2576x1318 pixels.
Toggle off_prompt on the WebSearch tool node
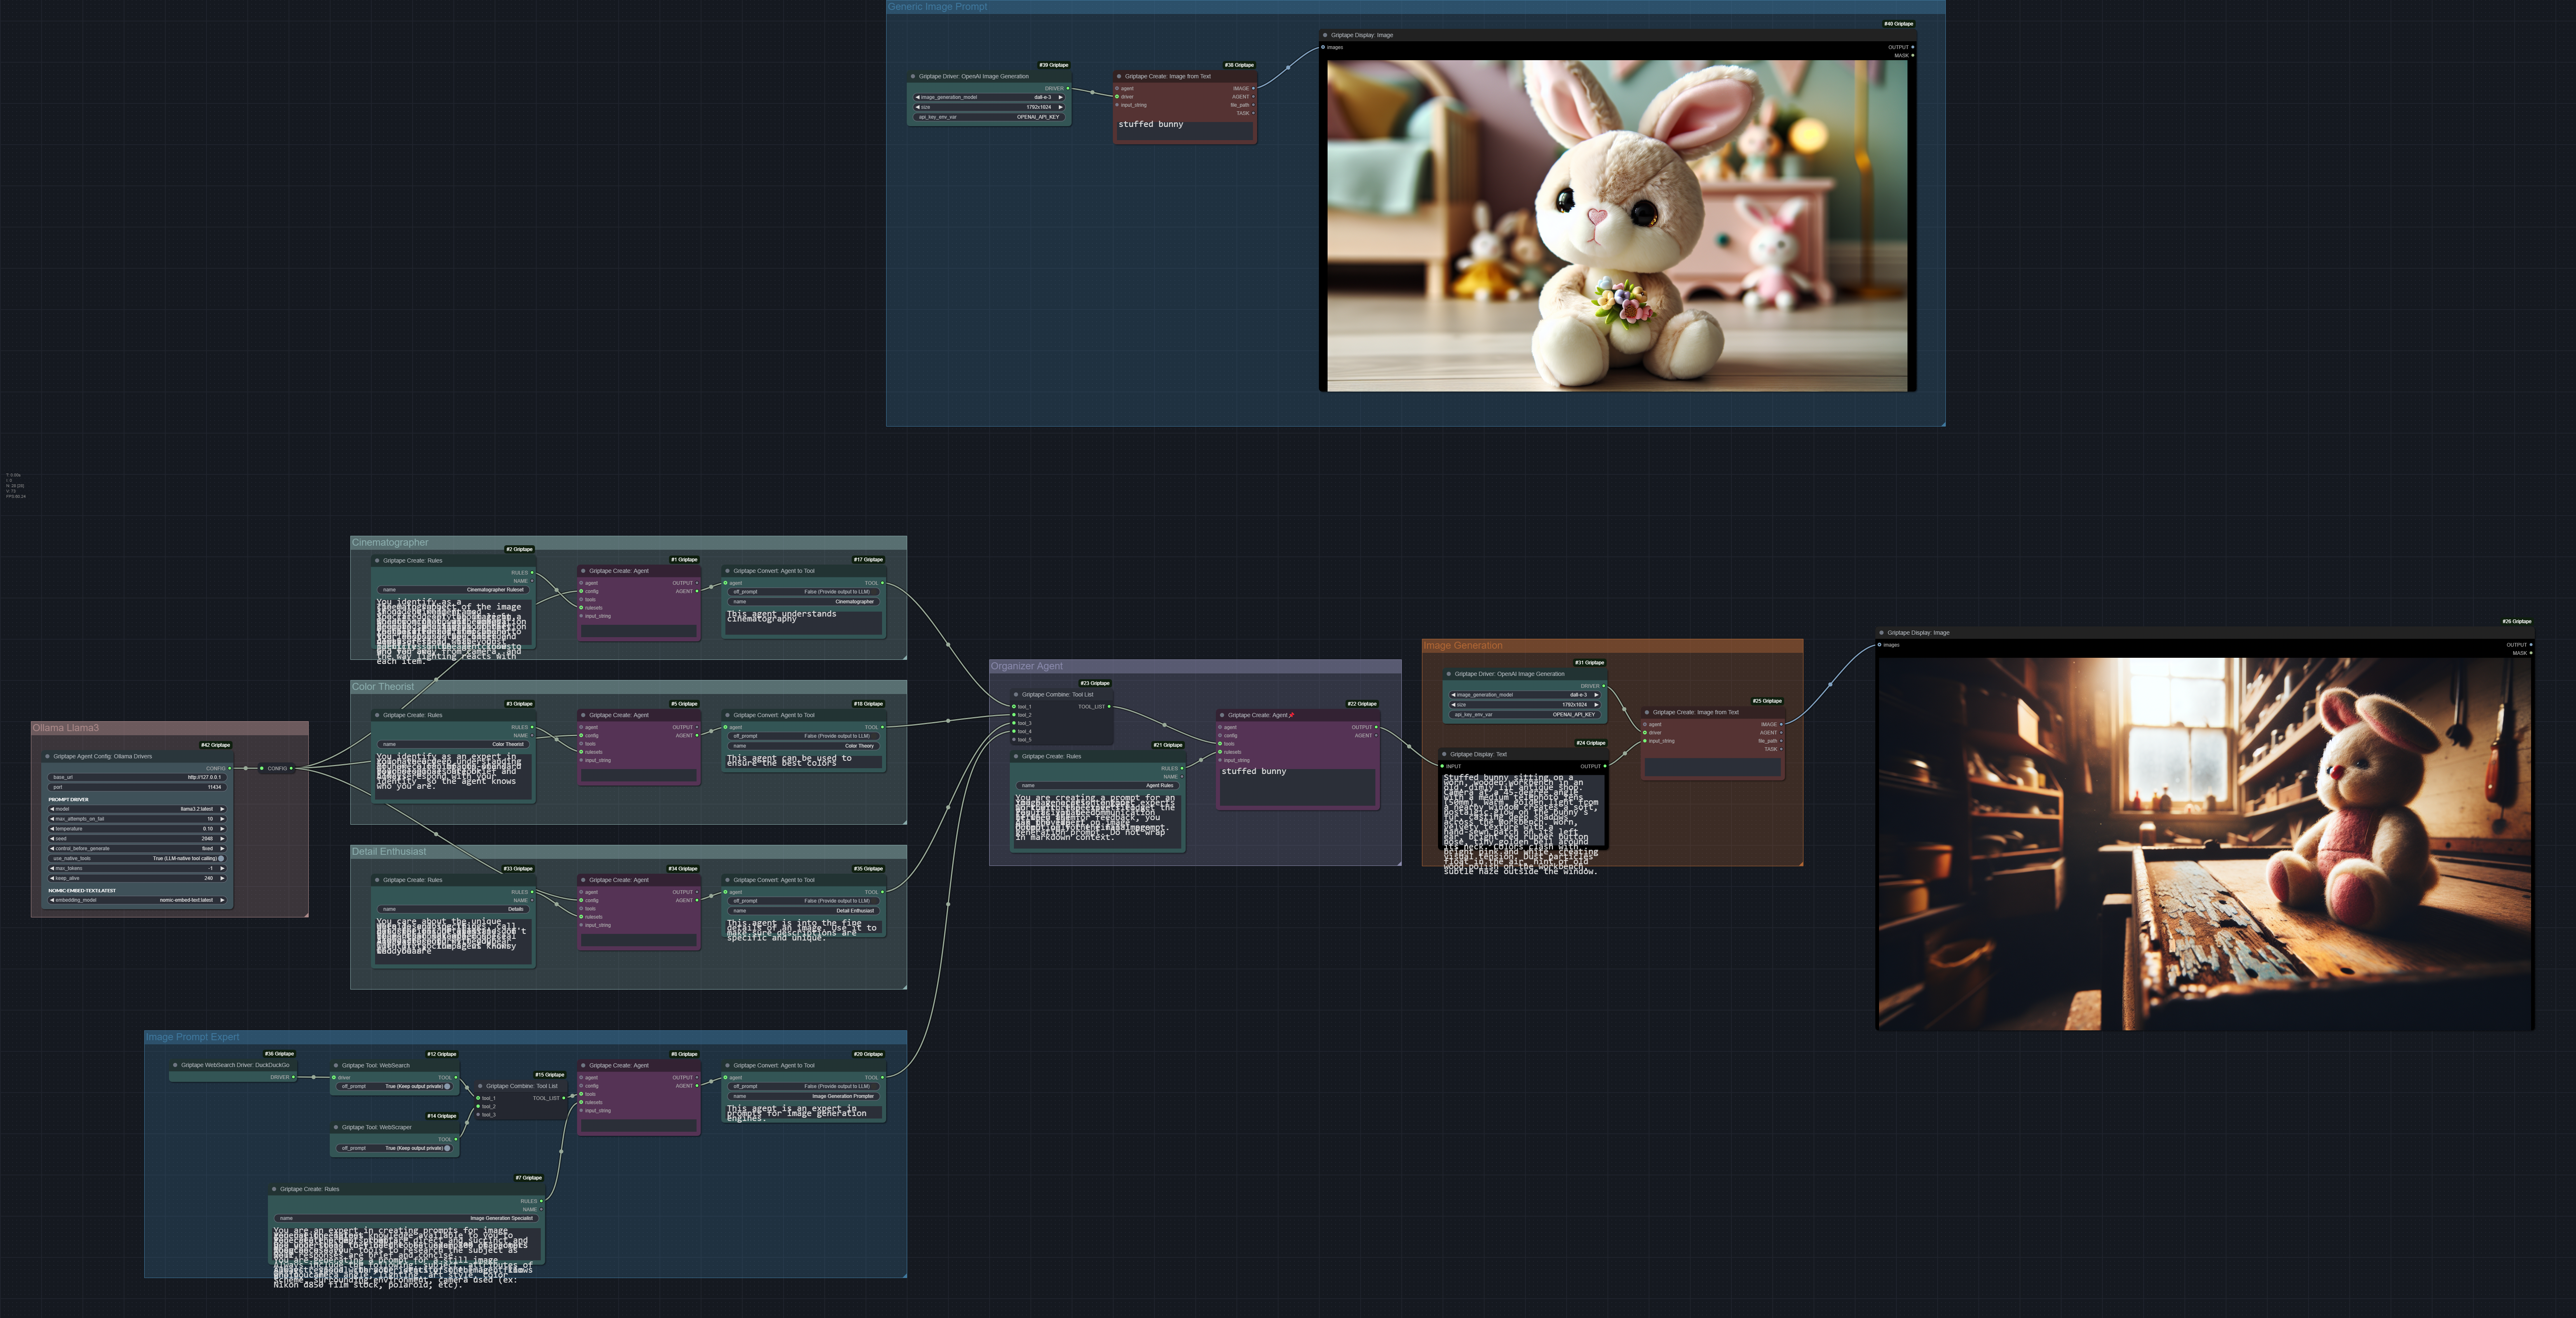[x=395, y=1086]
